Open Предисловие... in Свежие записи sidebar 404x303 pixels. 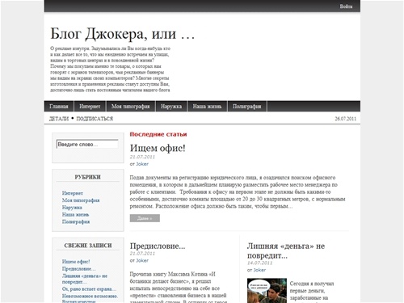(x=78, y=269)
